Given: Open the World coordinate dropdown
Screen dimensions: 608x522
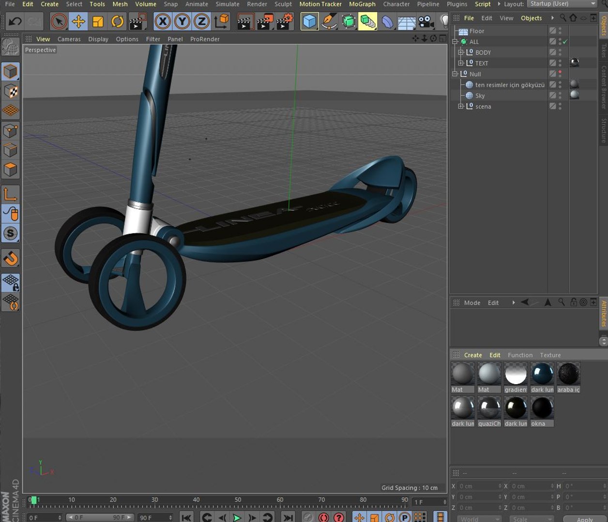Looking at the screenshot, I should tap(479, 519).
